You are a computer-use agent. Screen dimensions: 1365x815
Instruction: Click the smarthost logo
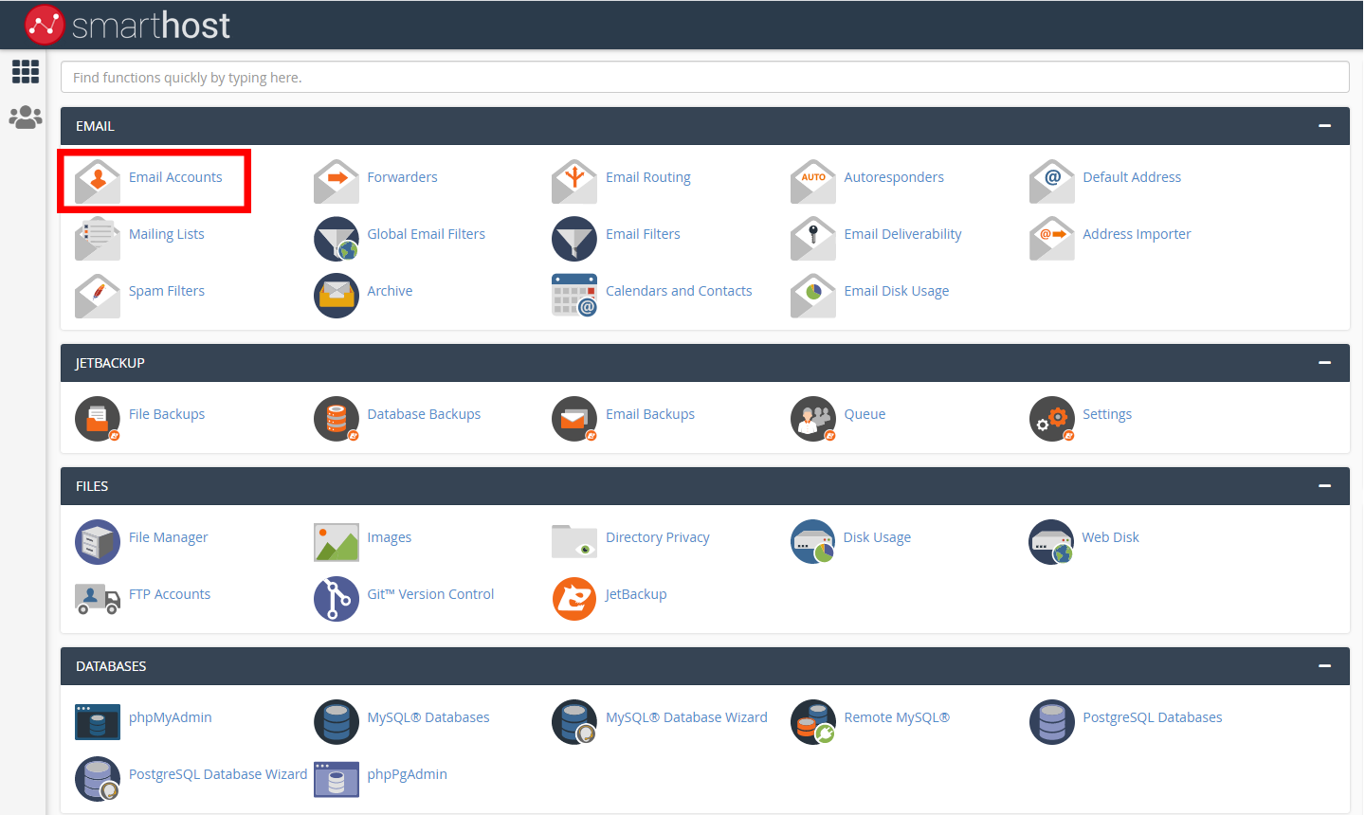(x=128, y=25)
